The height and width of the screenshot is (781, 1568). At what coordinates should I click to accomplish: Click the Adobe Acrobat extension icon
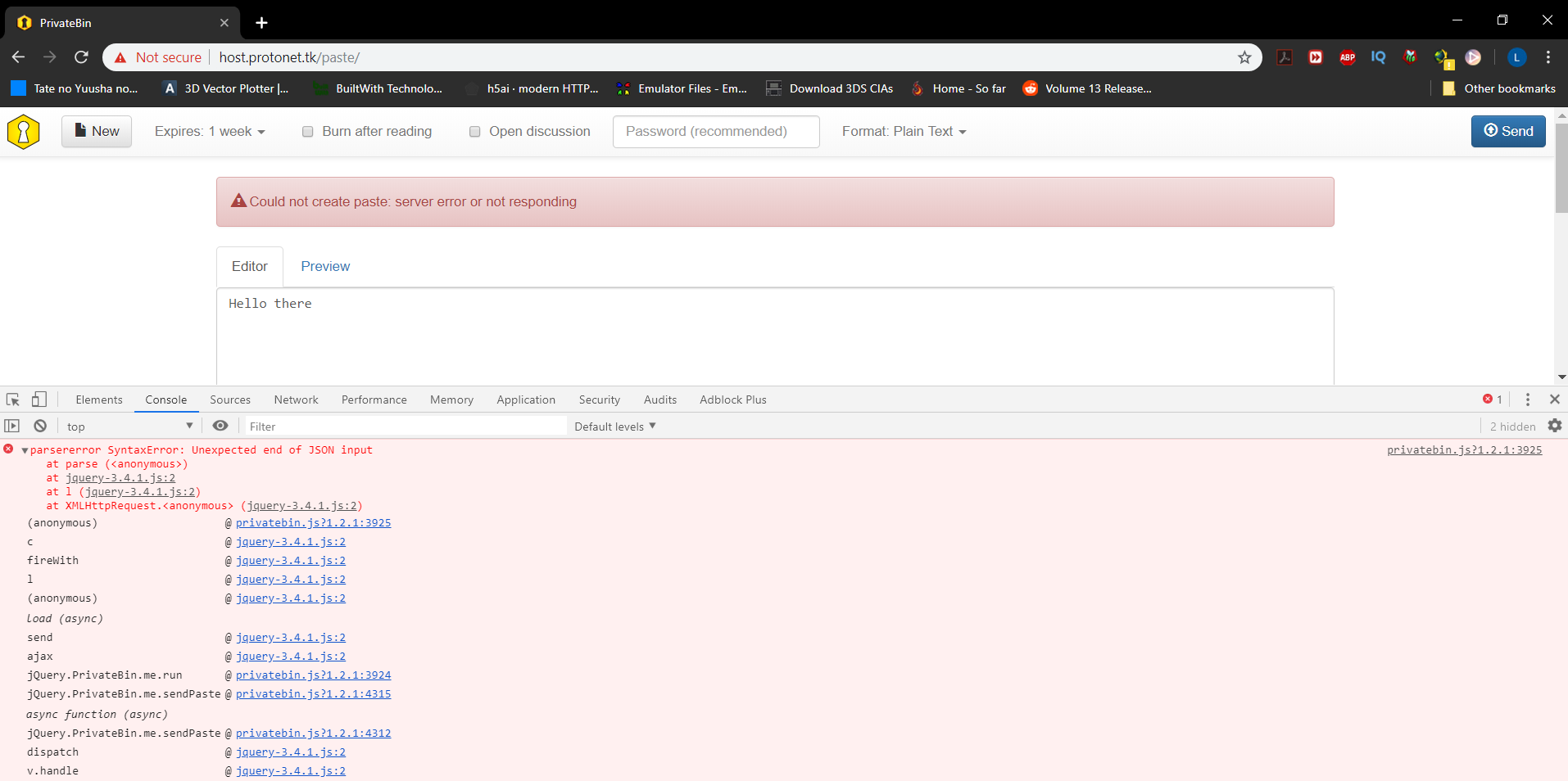tap(1284, 56)
